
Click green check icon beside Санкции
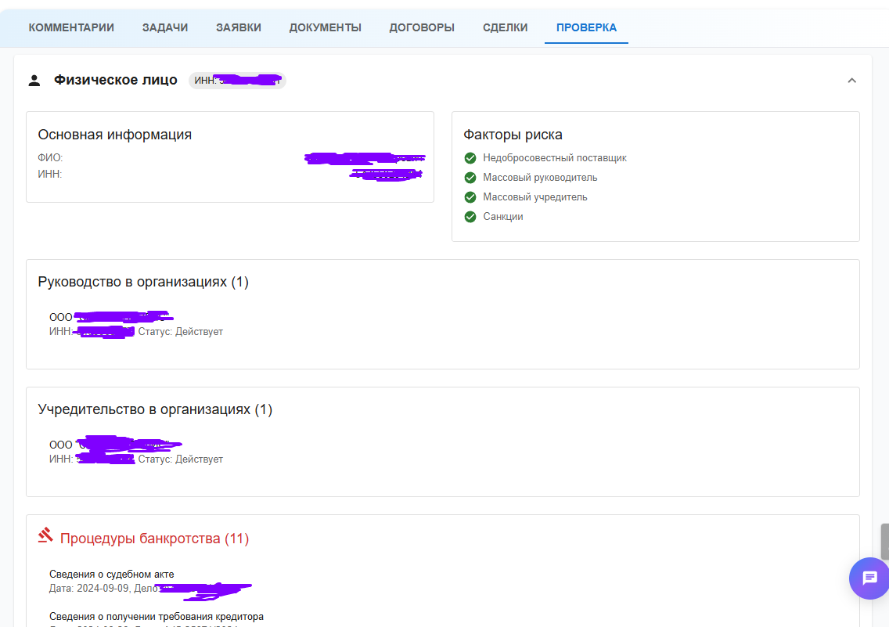point(470,217)
